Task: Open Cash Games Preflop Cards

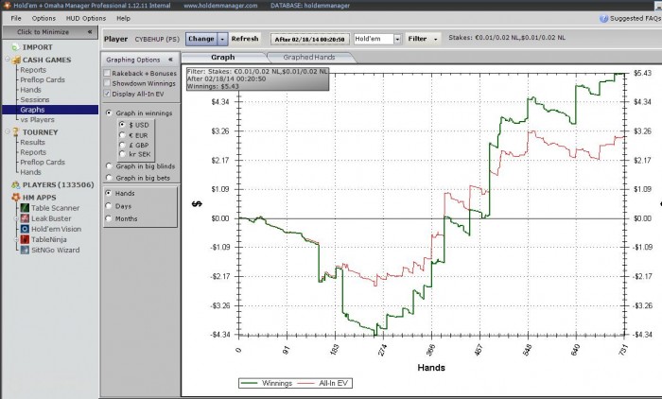Action: 43,79
